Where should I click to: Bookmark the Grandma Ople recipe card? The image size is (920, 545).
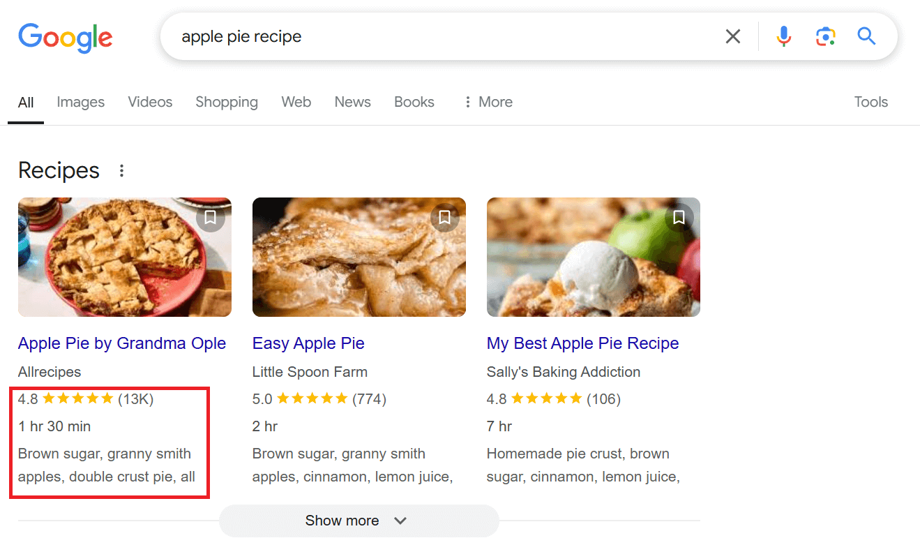tap(210, 217)
